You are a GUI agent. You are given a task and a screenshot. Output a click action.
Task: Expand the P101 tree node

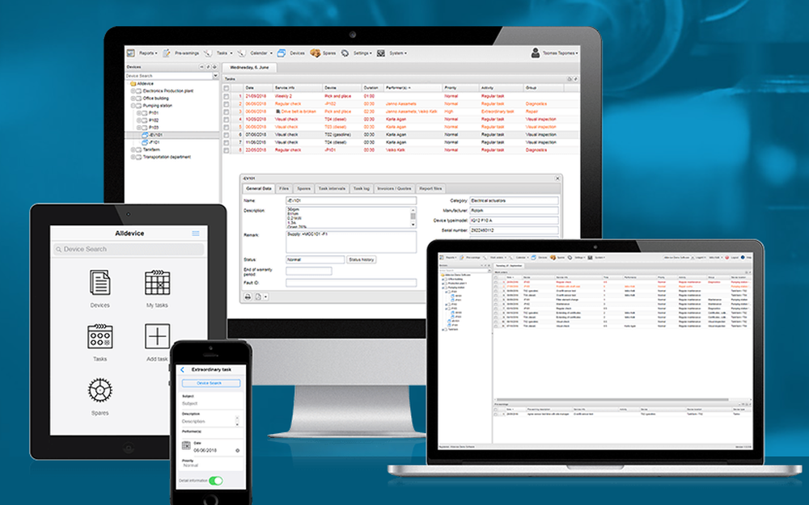tap(139, 113)
